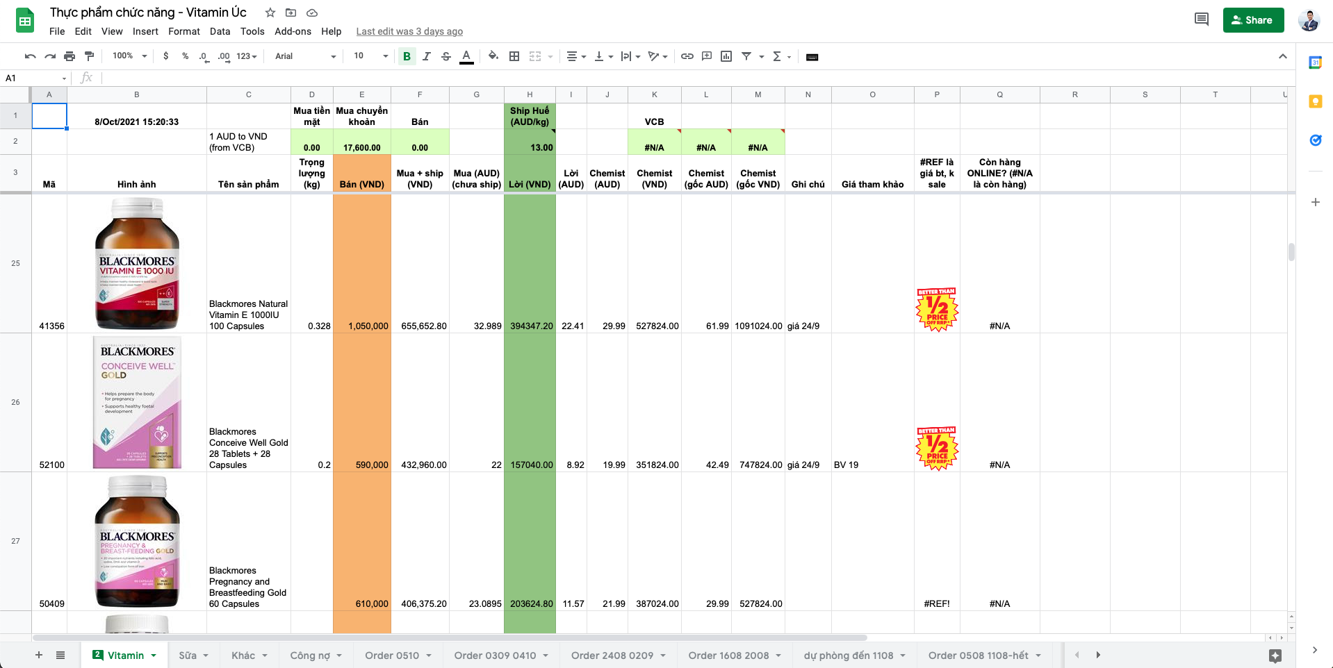Click the Print icon
This screenshot has width=1333, height=668.
coord(69,56)
